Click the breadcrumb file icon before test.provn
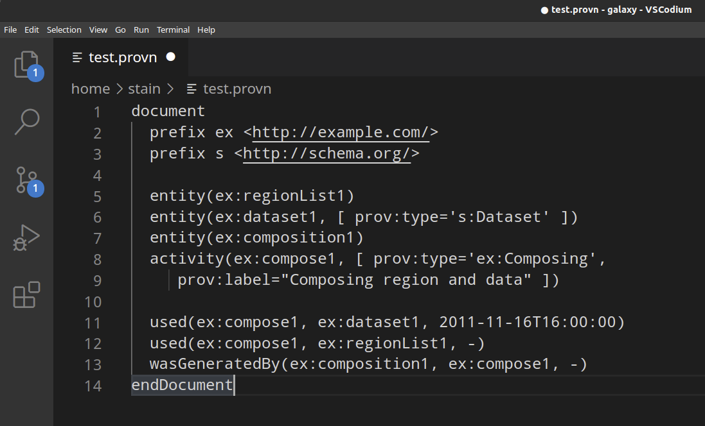Viewport: 705px width, 426px height. pos(192,89)
